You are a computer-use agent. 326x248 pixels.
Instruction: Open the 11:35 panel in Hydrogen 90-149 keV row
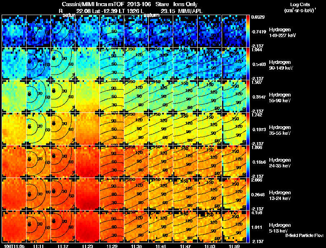tap(137, 64)
